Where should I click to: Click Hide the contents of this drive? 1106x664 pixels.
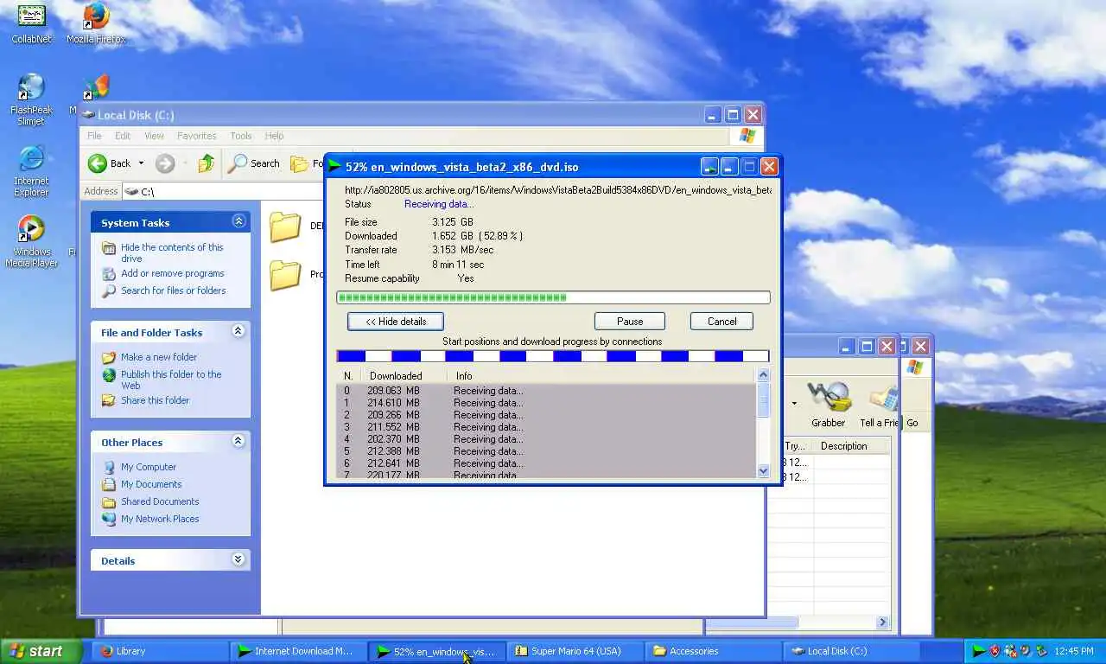pos(172,252)
